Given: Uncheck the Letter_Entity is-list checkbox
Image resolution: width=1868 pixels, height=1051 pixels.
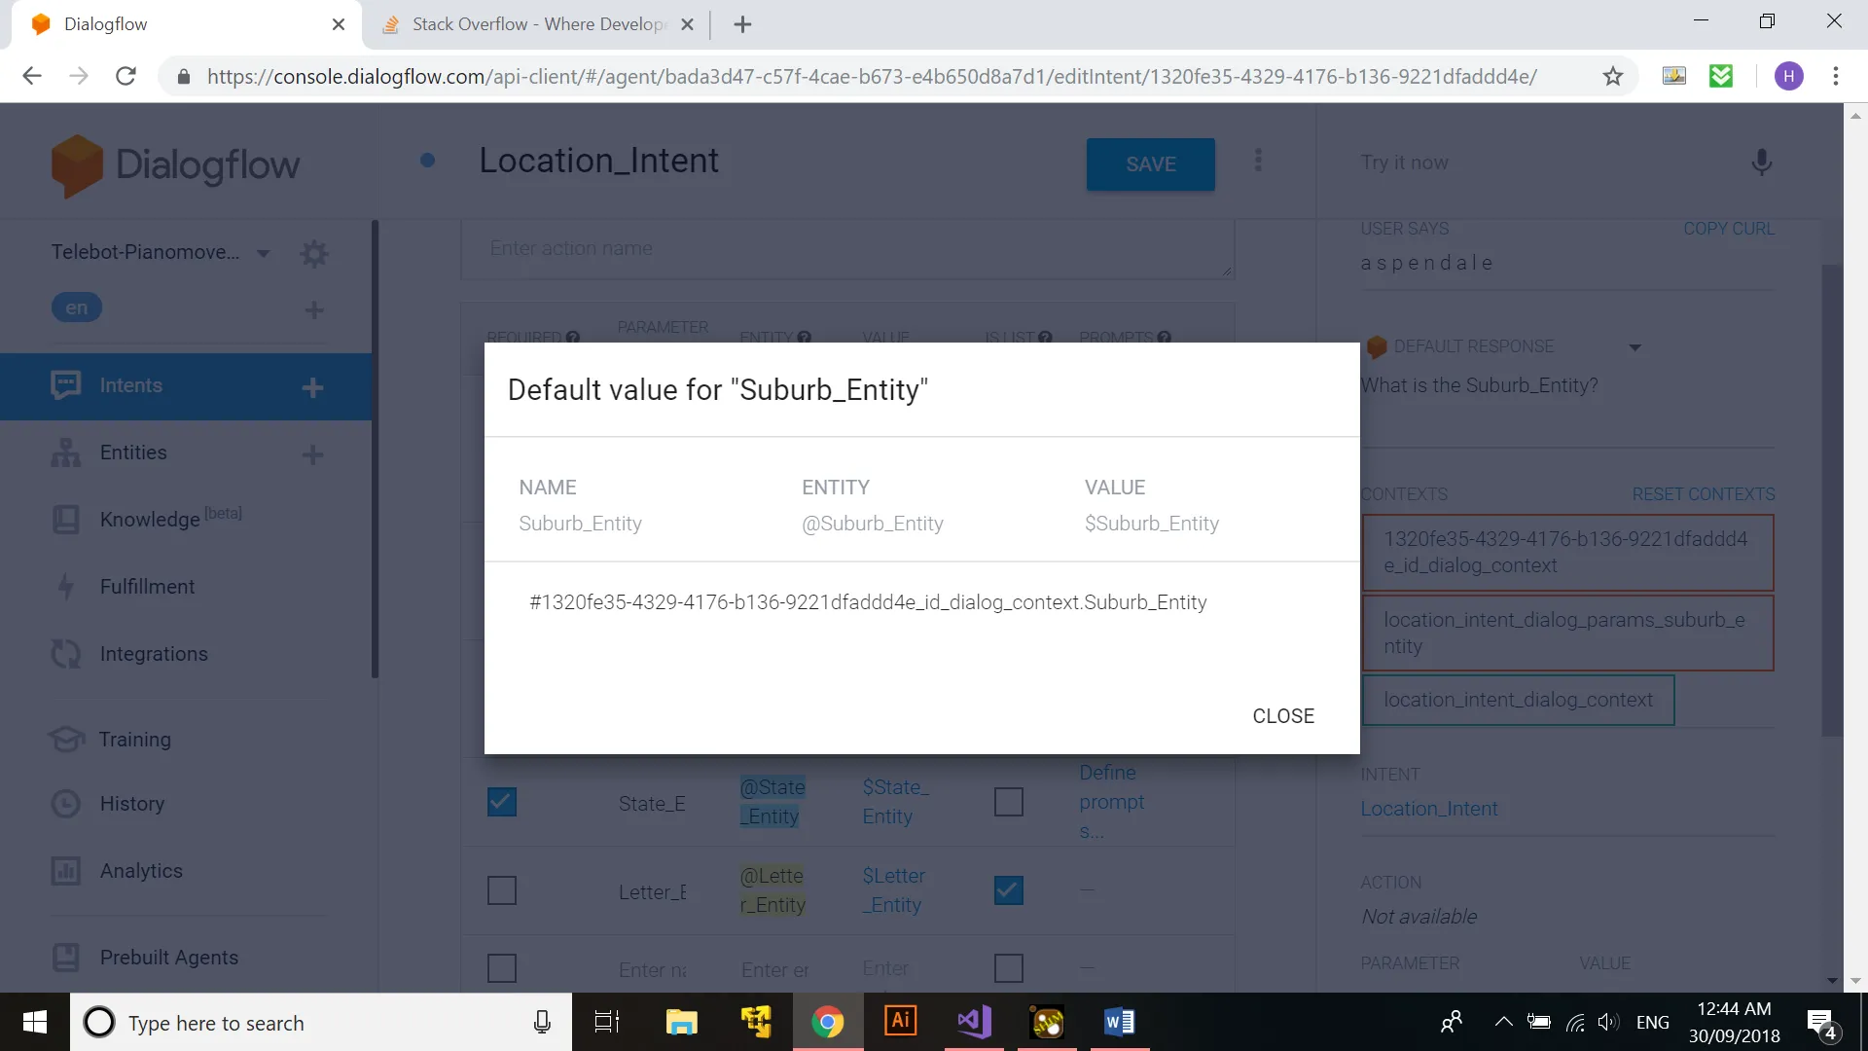Looking at the screenshot, I should [x=1009, y=890].
